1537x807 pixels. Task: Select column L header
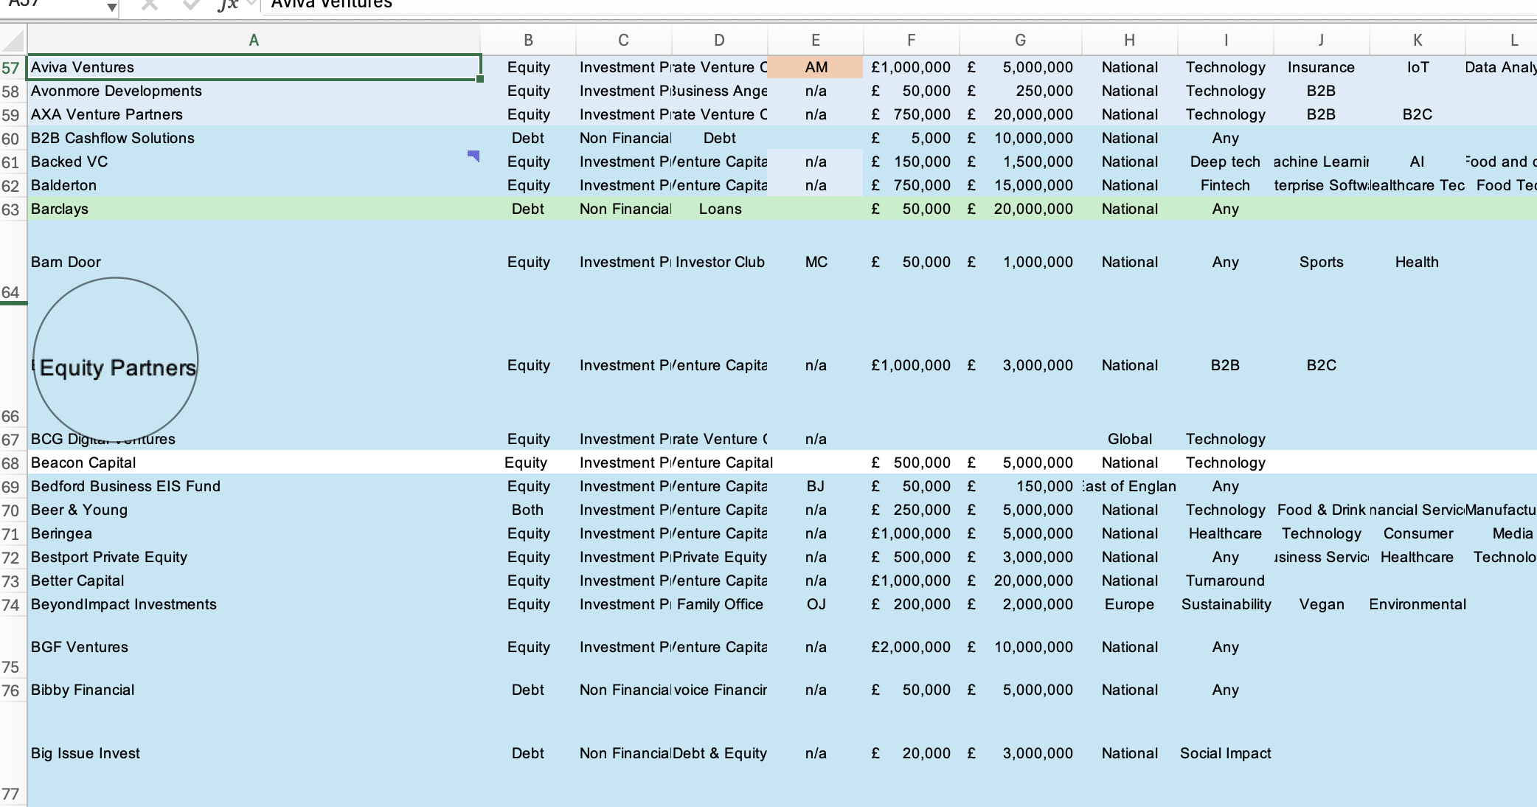pos(1502,41)
